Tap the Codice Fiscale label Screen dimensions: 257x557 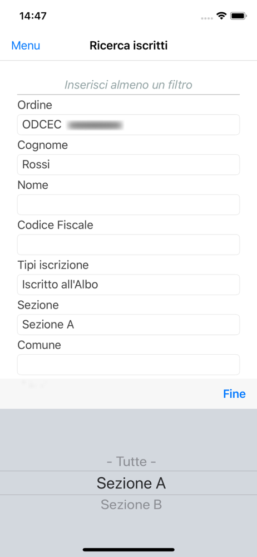[x=56, y=225]
